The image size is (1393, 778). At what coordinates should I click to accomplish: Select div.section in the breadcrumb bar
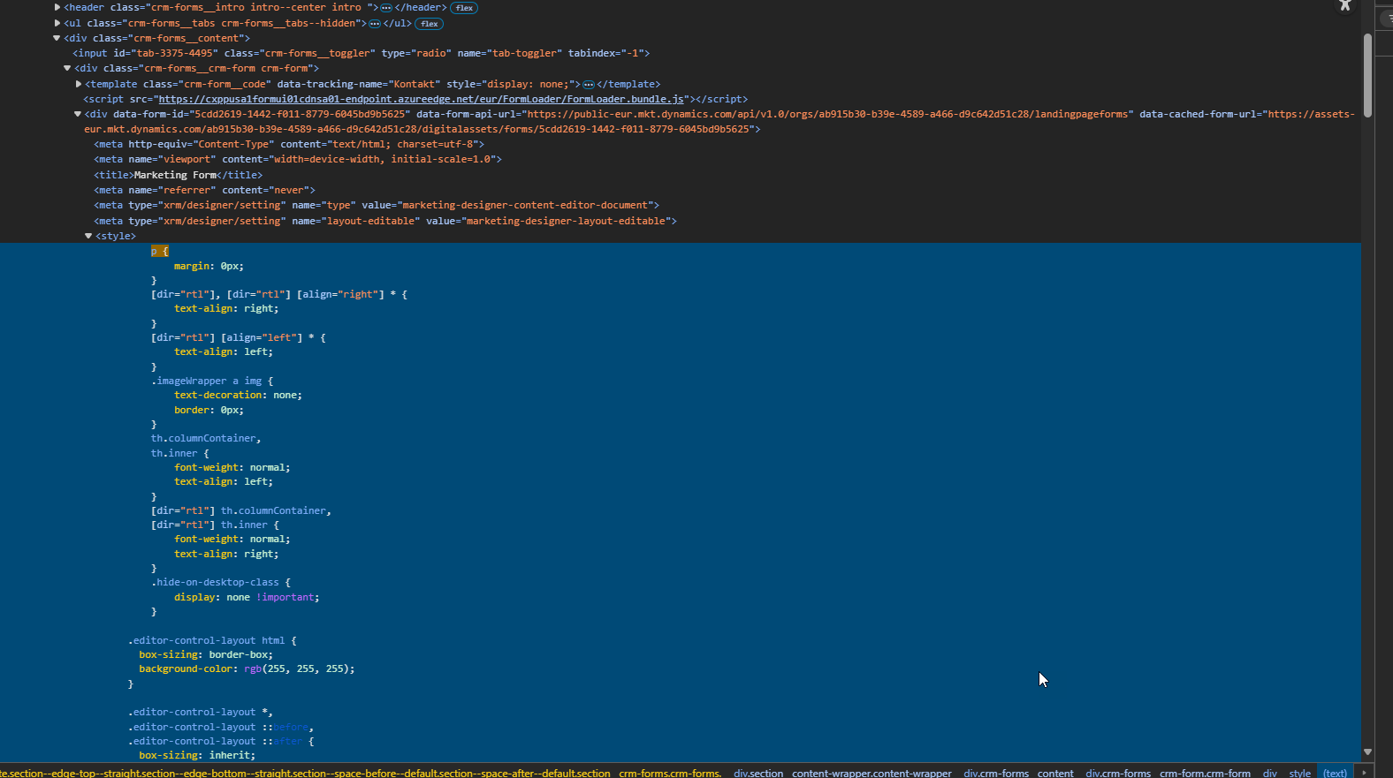click(757, 773)
